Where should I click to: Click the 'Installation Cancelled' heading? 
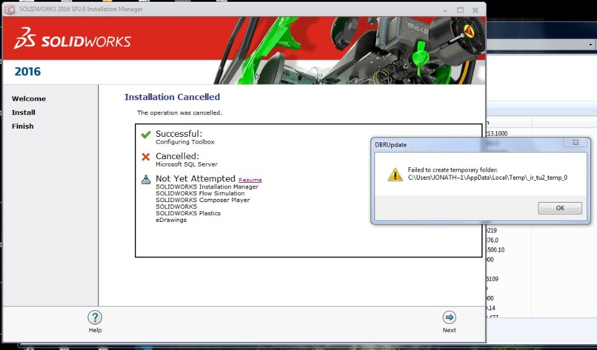click(x=172, y=97)
